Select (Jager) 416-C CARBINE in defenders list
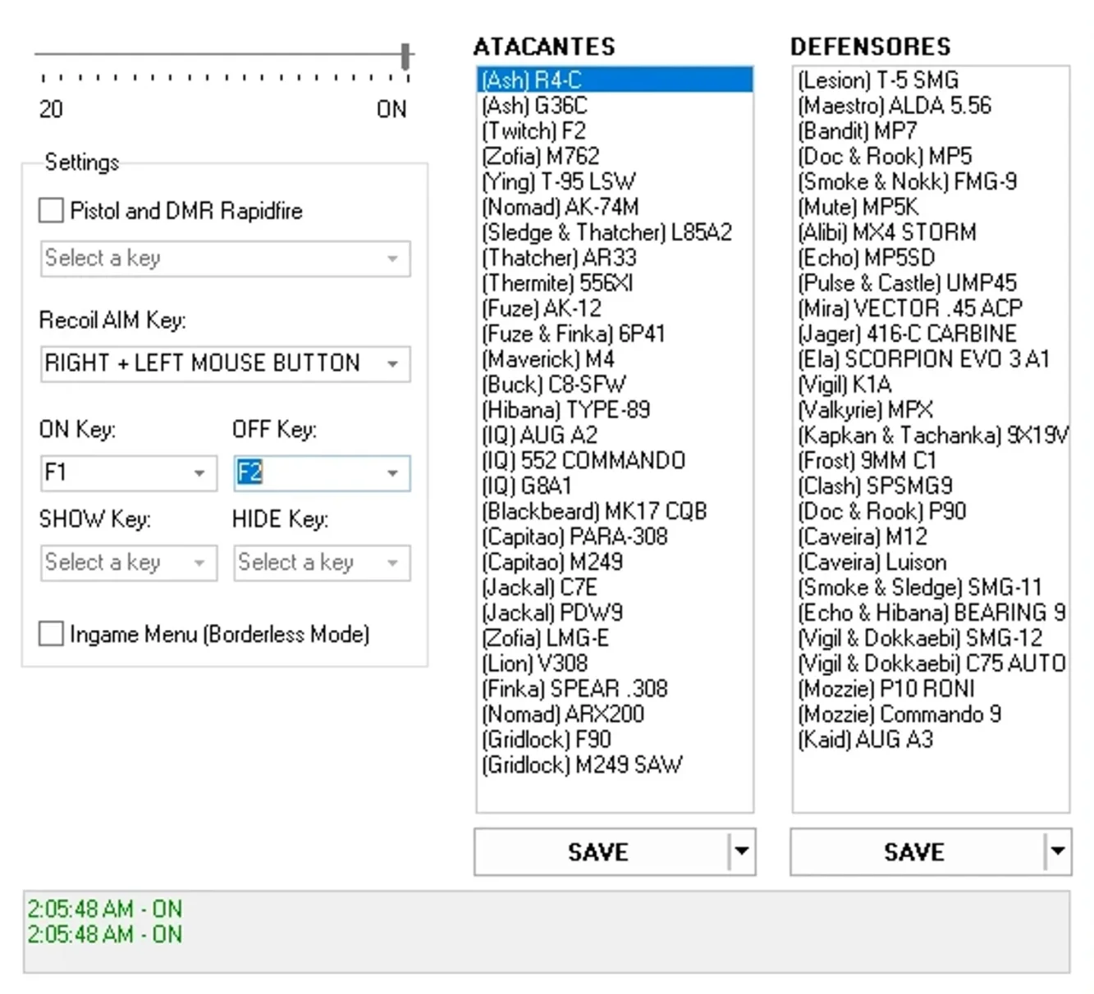 (931, 334)
